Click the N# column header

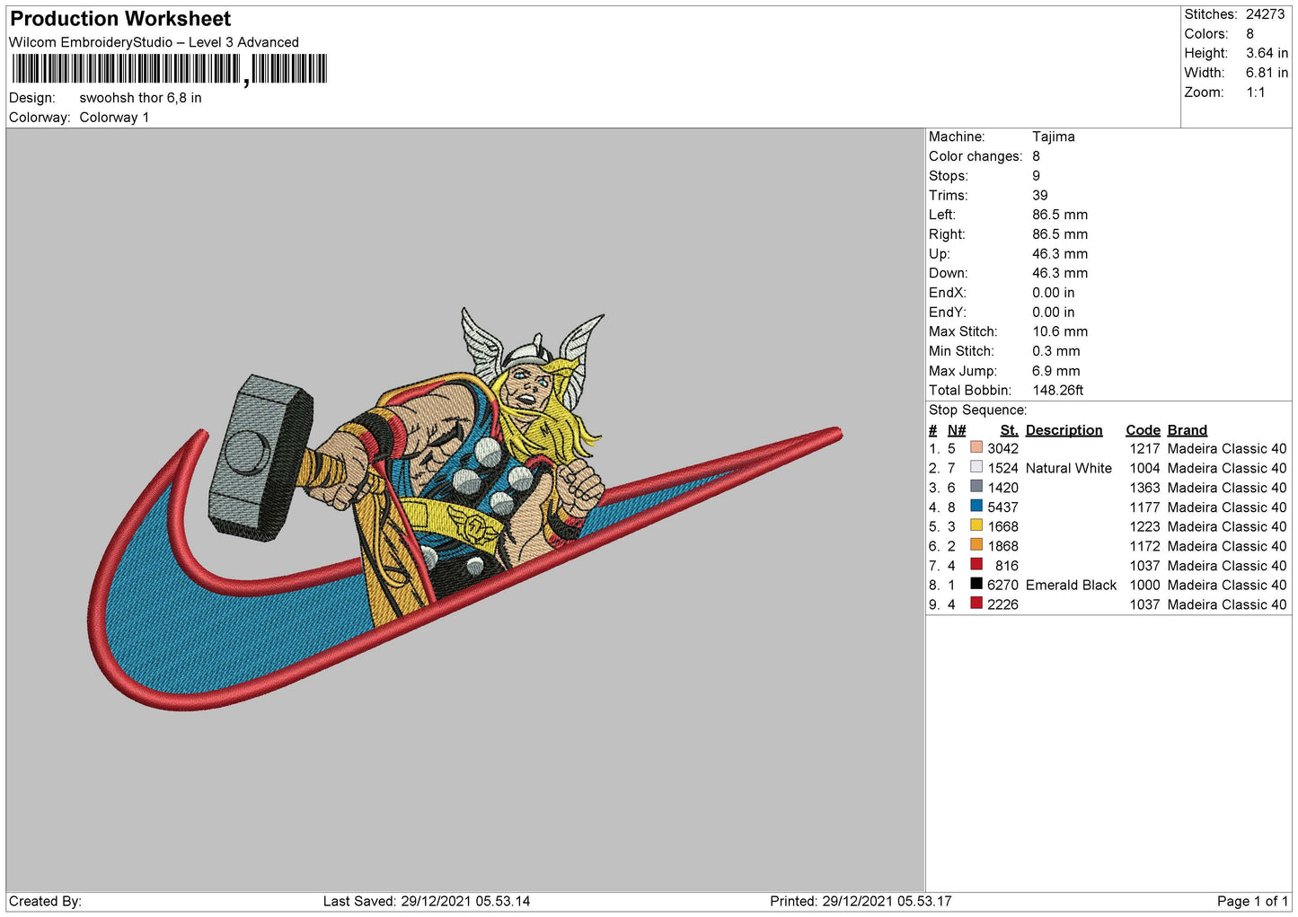click(956, 430)
